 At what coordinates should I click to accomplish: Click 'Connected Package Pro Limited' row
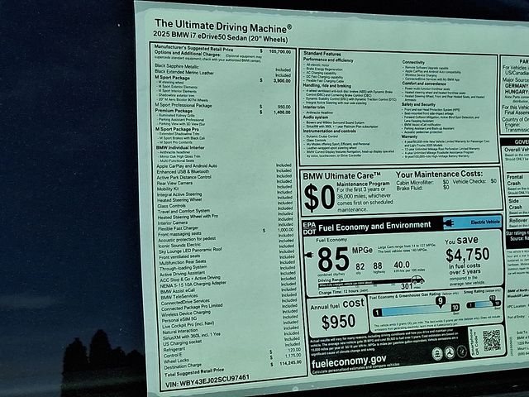click(x=192, y=307)
